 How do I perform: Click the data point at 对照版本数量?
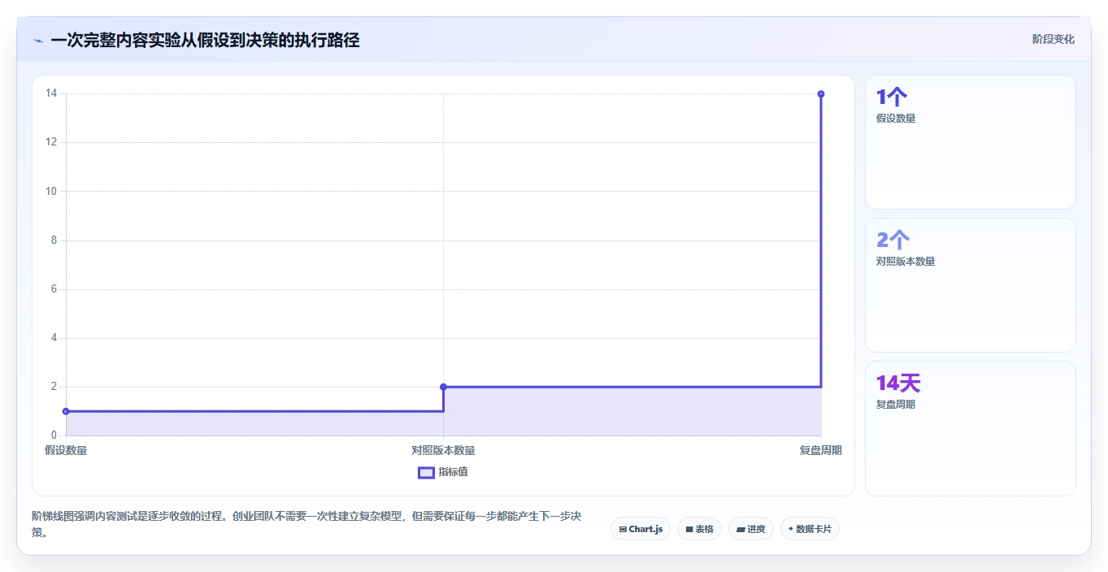[x=443, y=387]
